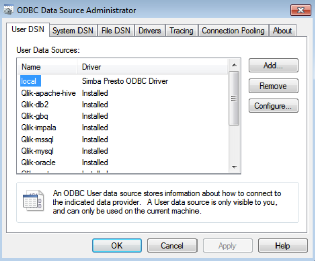Select the Qlik-apache-hive data source
The width and height of the screenshot is (315, 261).
point(49,93)
